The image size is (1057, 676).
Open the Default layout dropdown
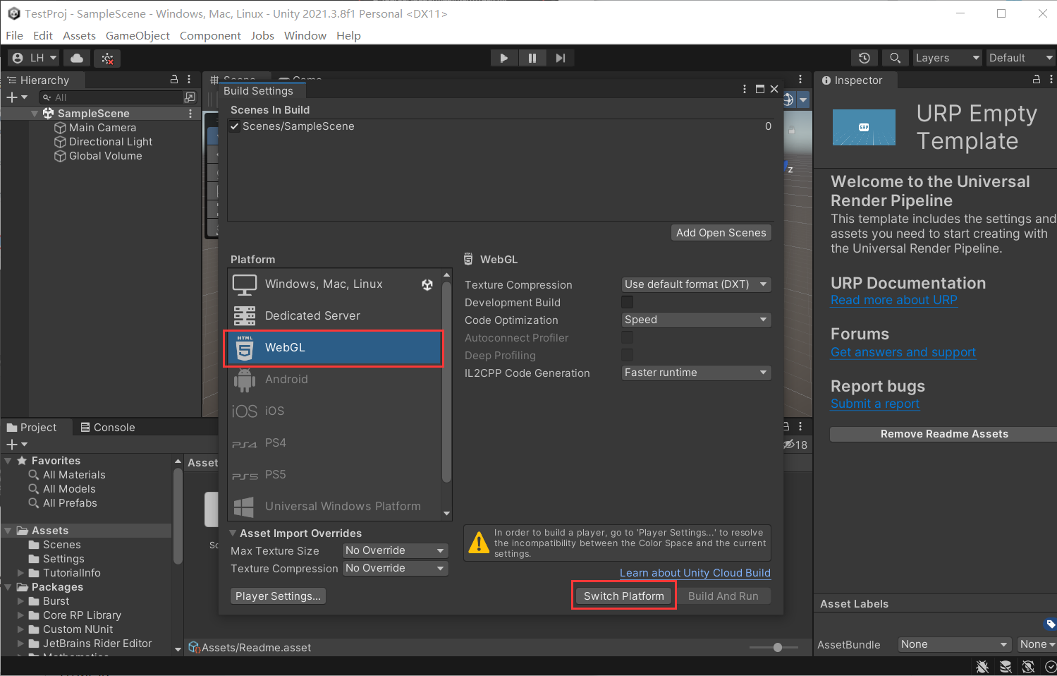tap(1020, 58)
